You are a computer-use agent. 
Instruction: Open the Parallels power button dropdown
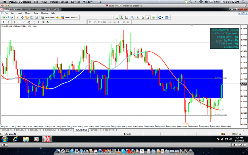(5, 145)
